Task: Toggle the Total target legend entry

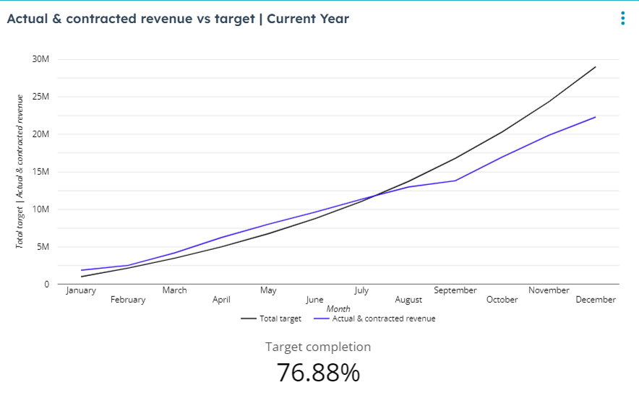Action: (270, 319)
